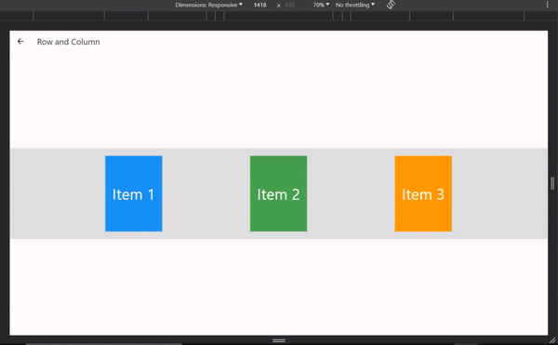Viewport: 558px width, 345px height.
Task: Click the green Item 2 box
Action: click(279, 193)
